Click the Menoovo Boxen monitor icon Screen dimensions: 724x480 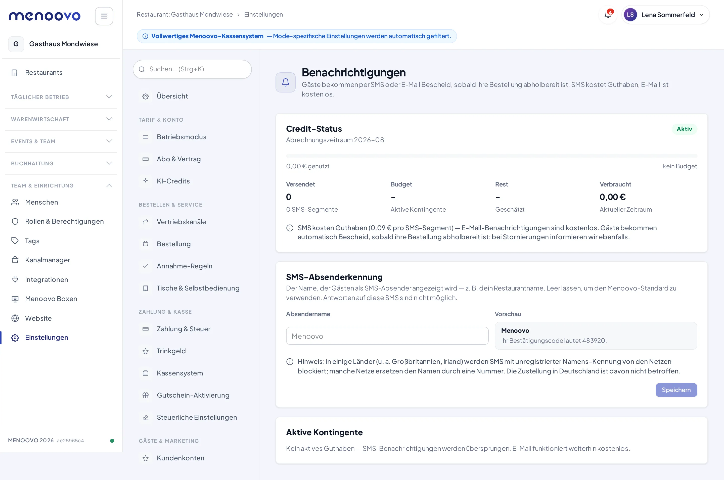tap(15, 299)
